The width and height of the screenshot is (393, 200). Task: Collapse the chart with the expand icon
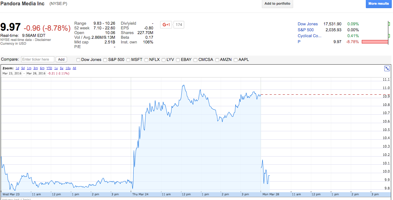tap(387, 68)
